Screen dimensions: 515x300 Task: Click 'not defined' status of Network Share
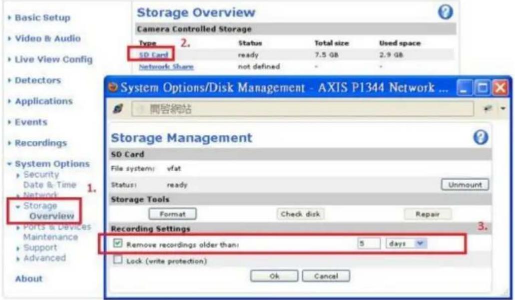point(259,66)
